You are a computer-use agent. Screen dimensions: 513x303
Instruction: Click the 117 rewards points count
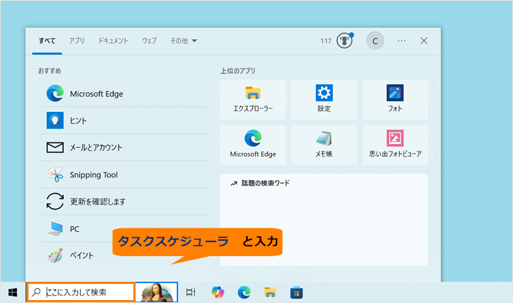tap(326, 41)
